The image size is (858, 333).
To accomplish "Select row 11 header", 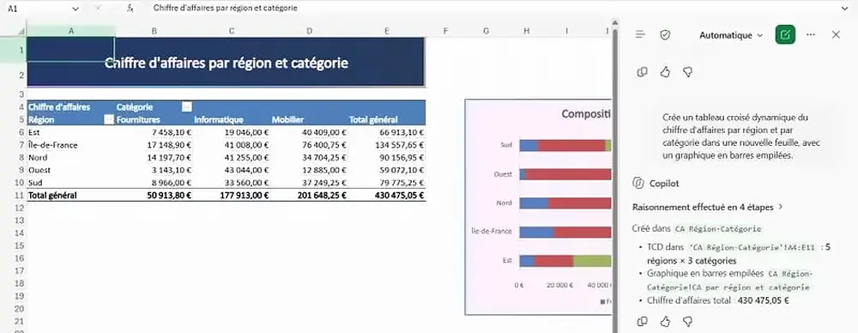I will 13,195.
